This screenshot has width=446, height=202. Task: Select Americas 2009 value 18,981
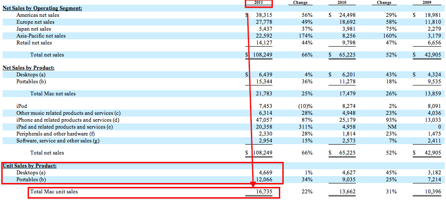(x=432, y=15)
